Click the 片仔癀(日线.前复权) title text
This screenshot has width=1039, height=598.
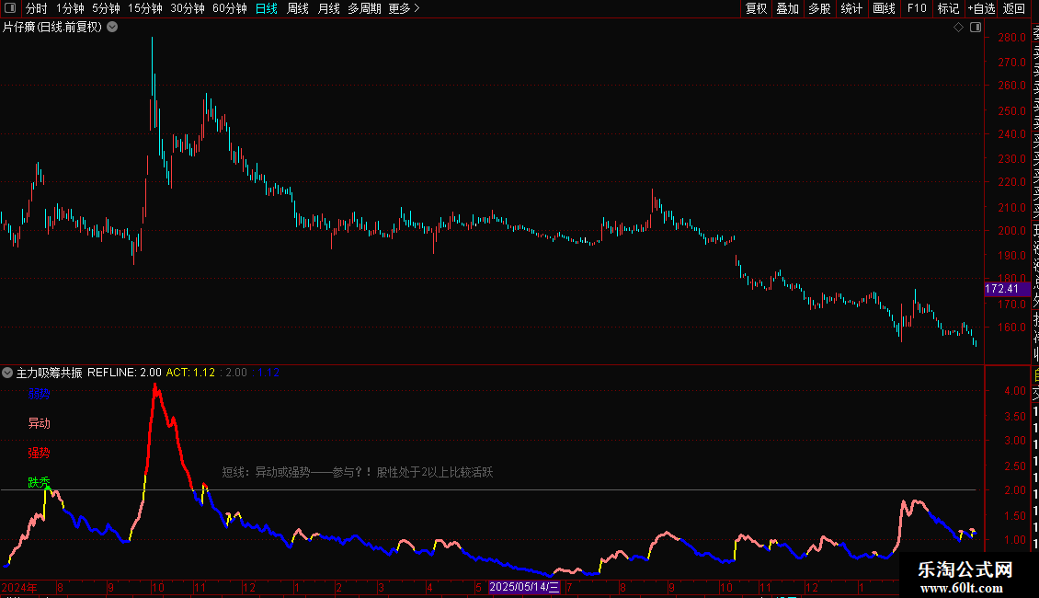(52, 28)
